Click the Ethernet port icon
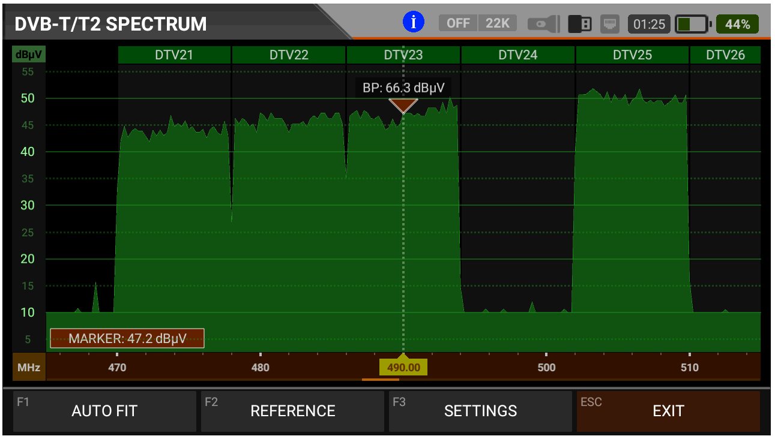775x439 pixels. pos(611,24)
